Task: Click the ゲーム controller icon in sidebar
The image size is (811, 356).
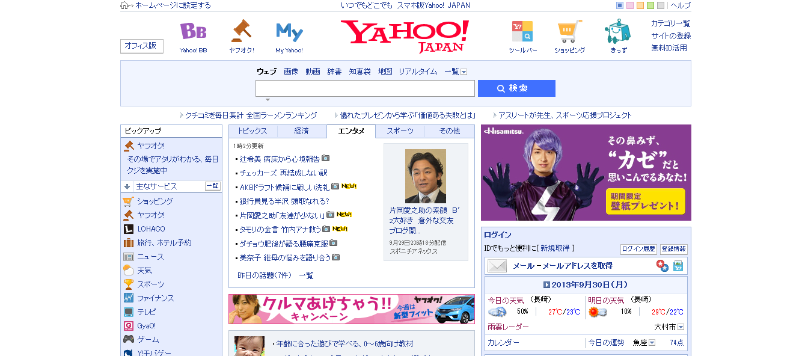Action: (x=128, y=340)
